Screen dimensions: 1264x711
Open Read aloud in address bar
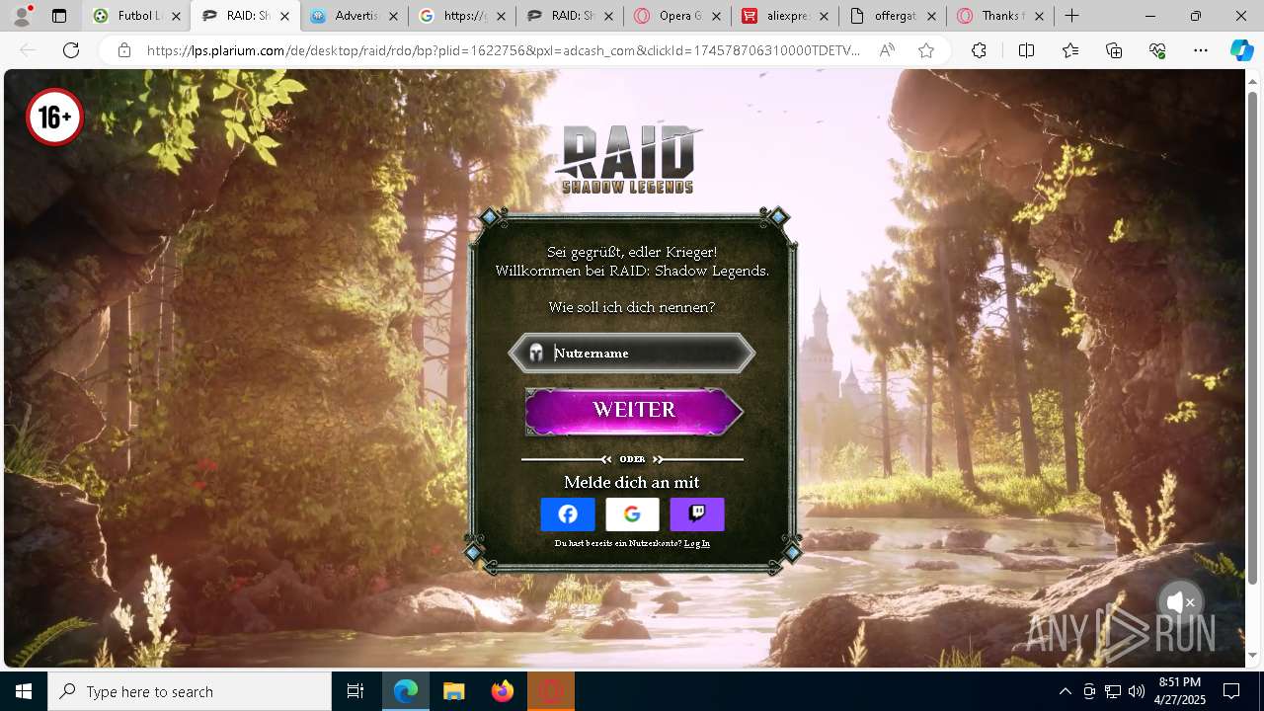pyautogui.click(x=887, y=50)
